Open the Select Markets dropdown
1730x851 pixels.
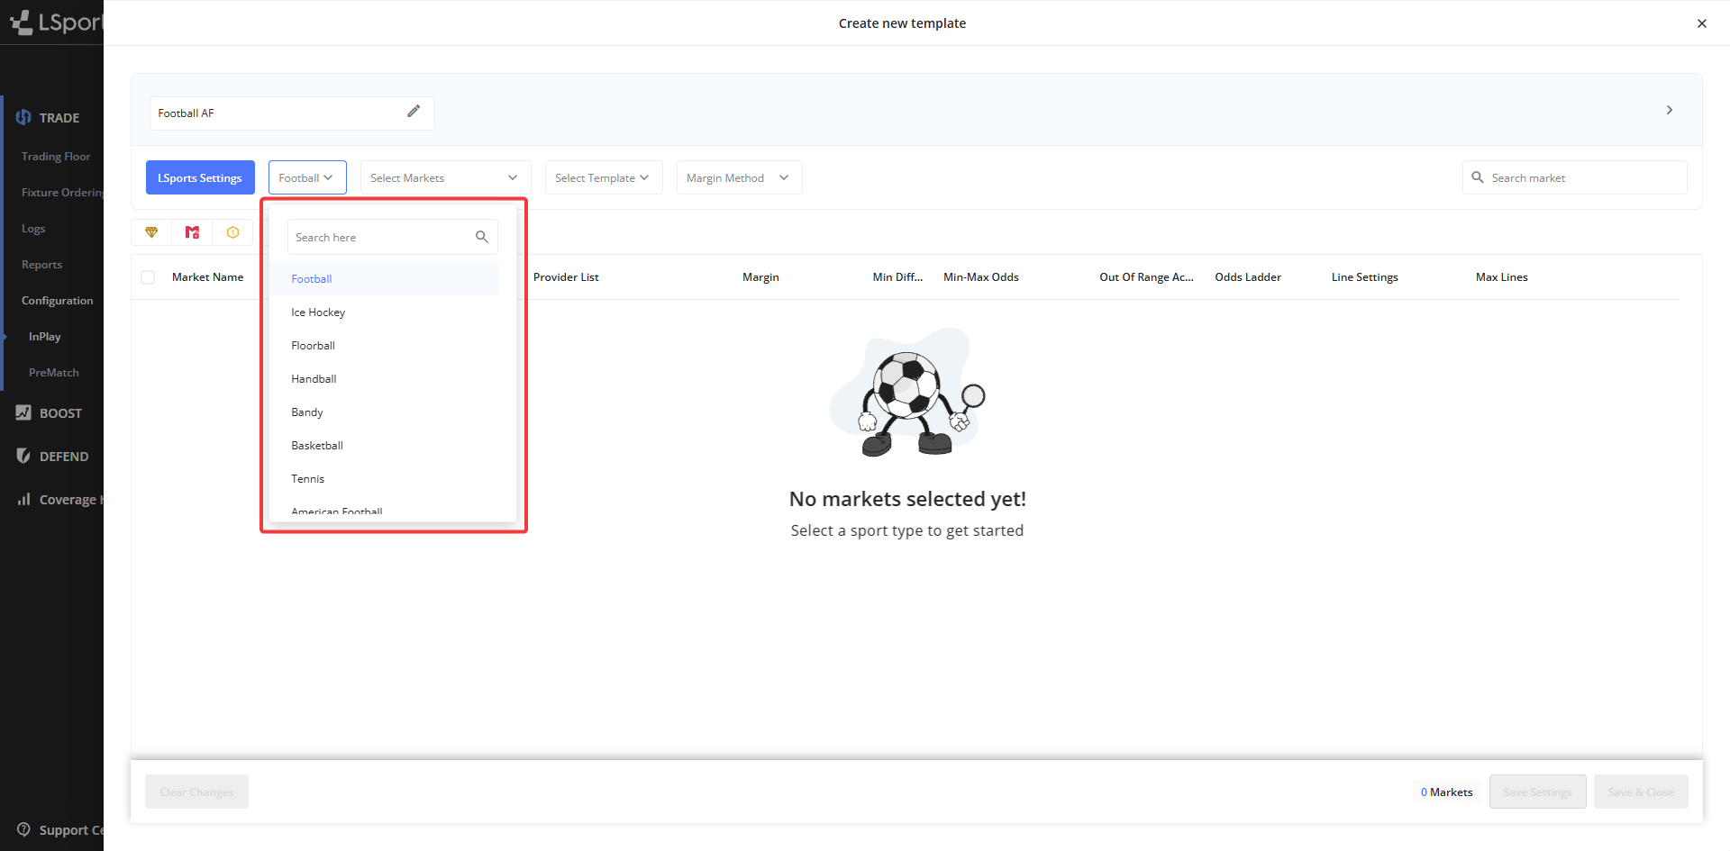point(444,177)
